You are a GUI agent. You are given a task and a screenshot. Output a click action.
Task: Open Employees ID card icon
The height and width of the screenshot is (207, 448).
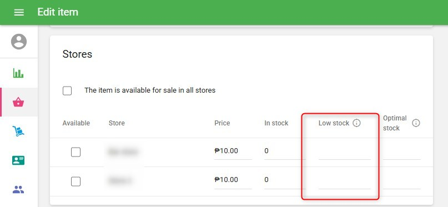click(x=18, y=160)
